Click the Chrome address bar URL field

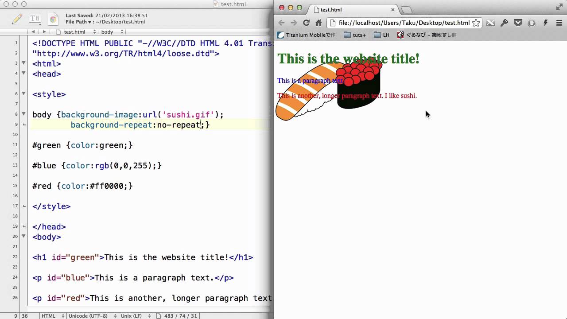coord(404,23)
